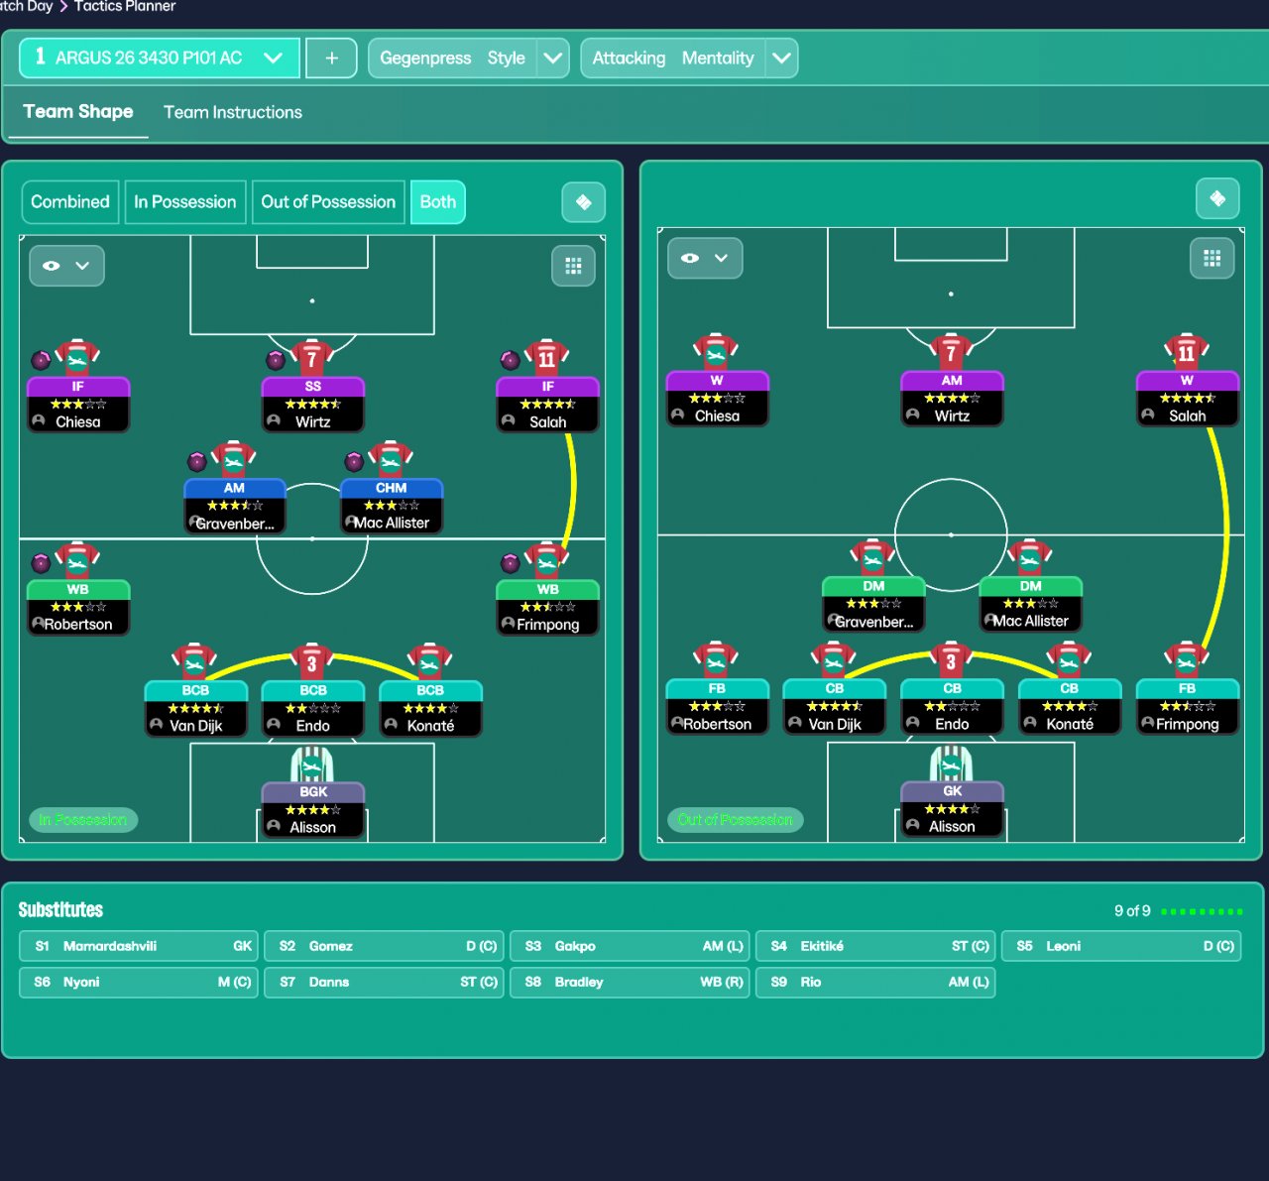The width and height of the screenshot is (1269, 1181).
Task: Click the diamond icon button above the Out of Possession pitch
Action: point(1217,198)
